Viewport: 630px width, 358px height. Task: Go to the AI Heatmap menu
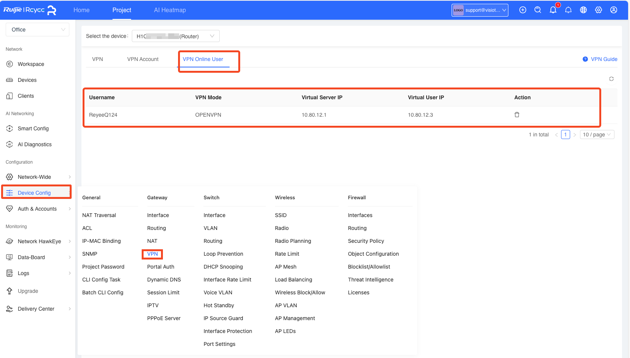170,10
